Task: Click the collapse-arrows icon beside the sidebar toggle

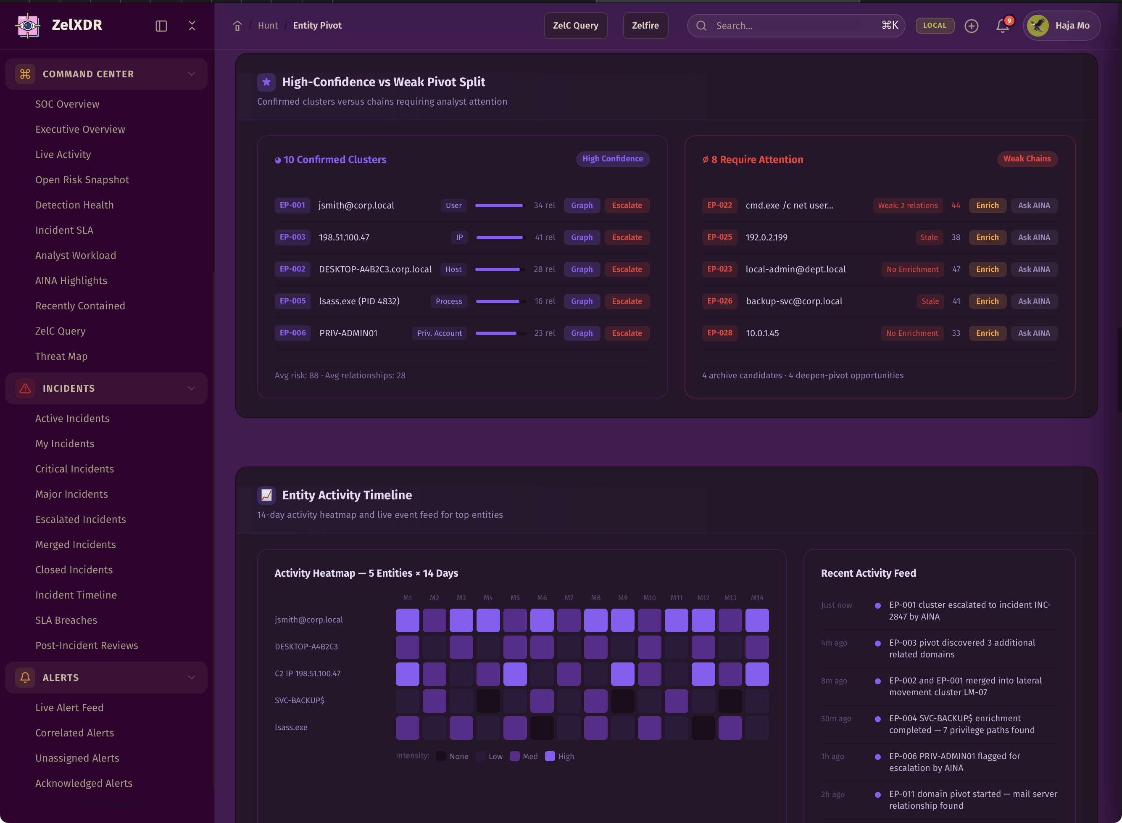Action: [x=192, y=26]
